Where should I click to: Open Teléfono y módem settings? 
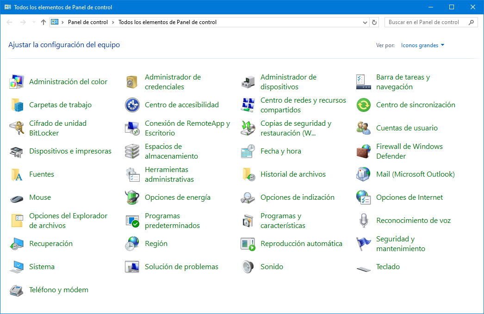coord(59,289)
